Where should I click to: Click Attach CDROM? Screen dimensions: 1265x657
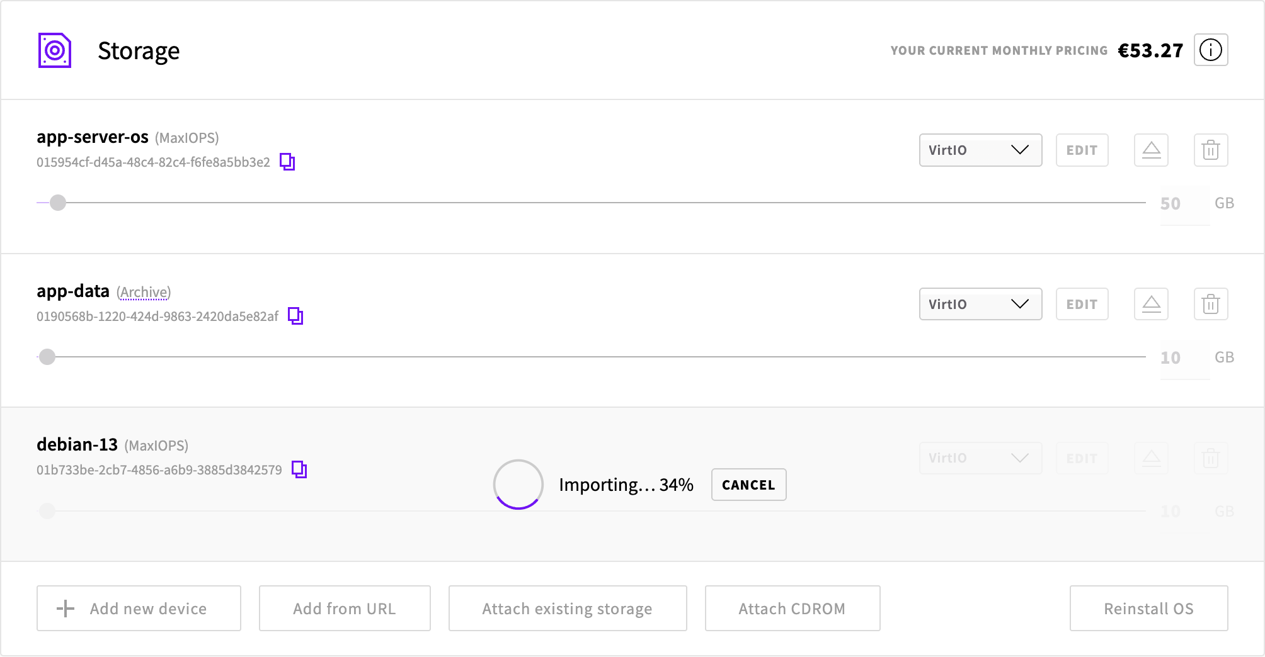coord(793,608)
